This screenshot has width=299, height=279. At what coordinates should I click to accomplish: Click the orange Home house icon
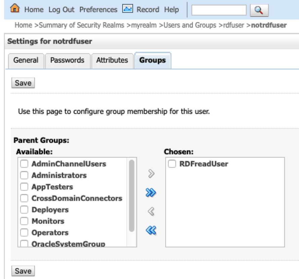coord(15,8)
